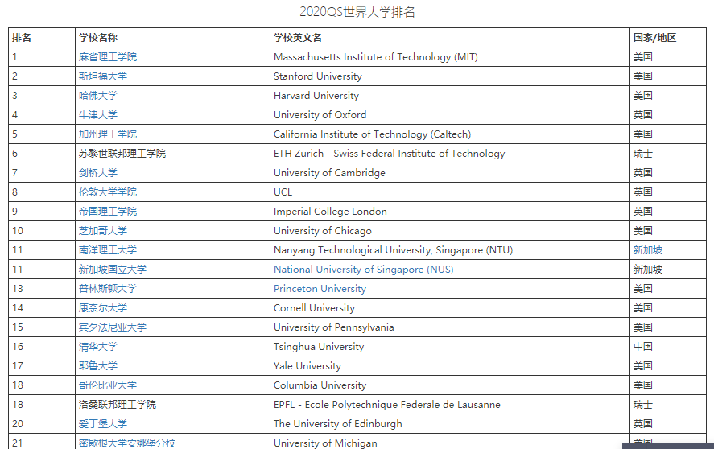Open the 宾夕法尼亚大学 link
The image size is (714, 449).
pos(113,327)
